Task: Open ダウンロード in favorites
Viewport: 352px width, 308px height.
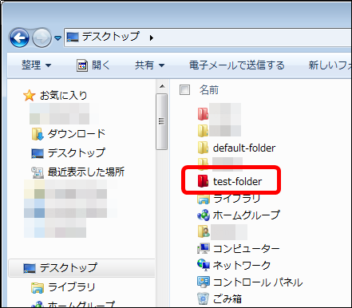Action: 77,133
